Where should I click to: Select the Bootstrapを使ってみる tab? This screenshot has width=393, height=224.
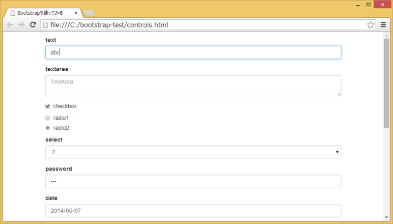click(x=43, y=13)
